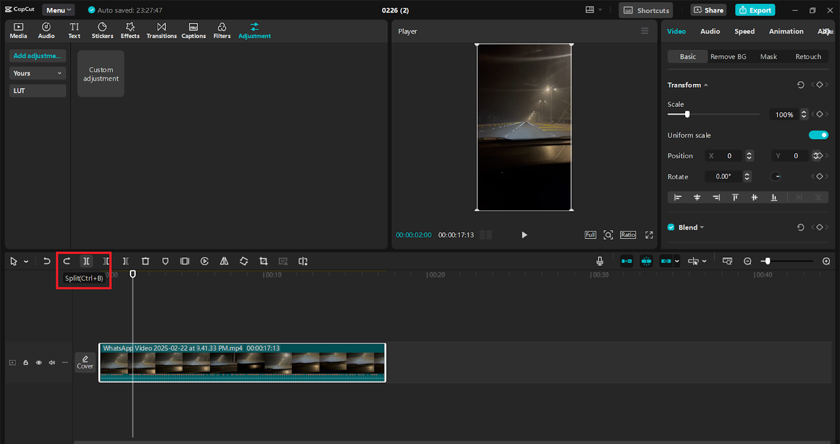Select the Mirror flip tool
The width and height of the screenshot is (840, 444).
(224, 261)
